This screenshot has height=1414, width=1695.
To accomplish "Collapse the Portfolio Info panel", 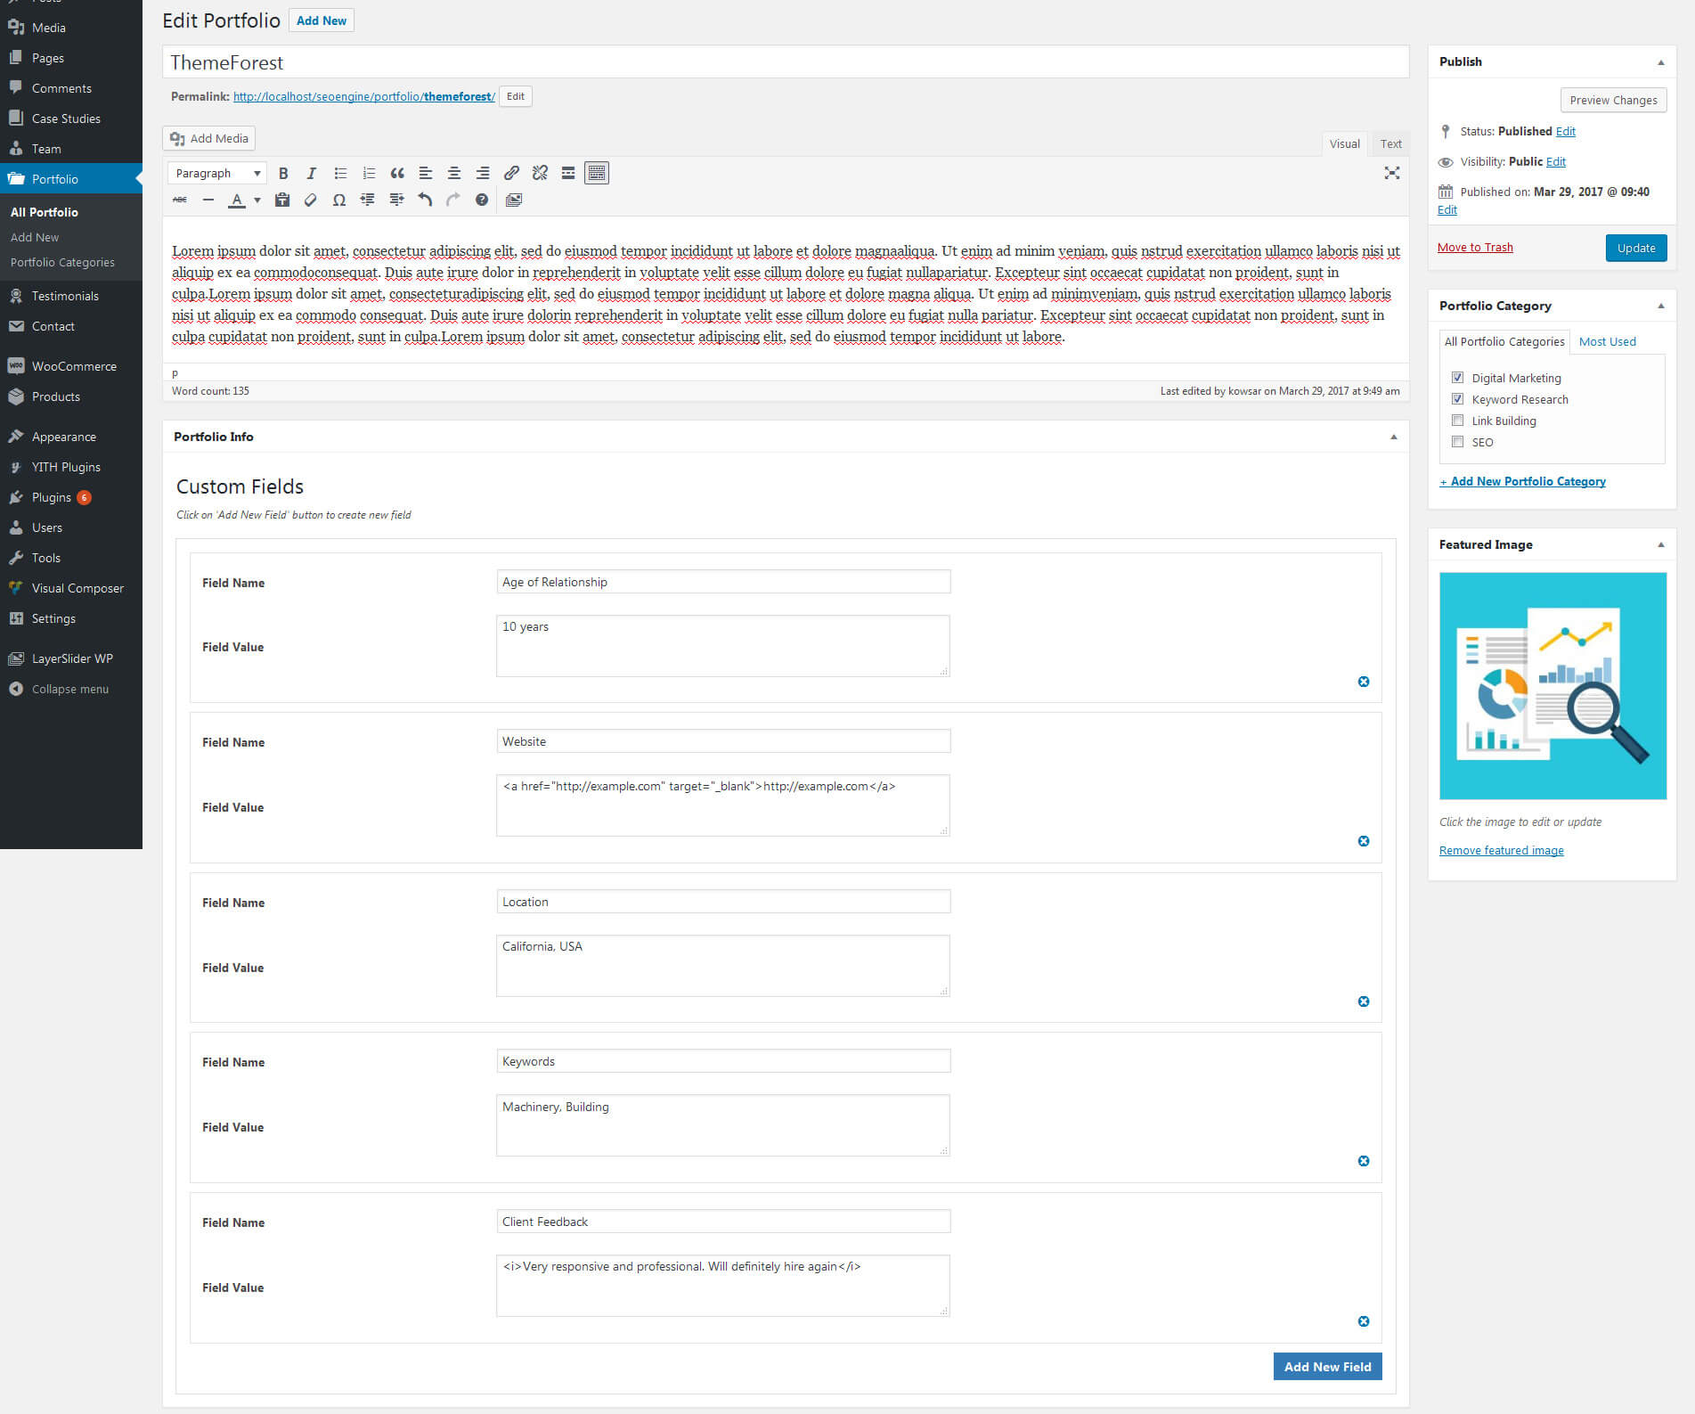I will pyautogui.click(x=1394, y=437).
